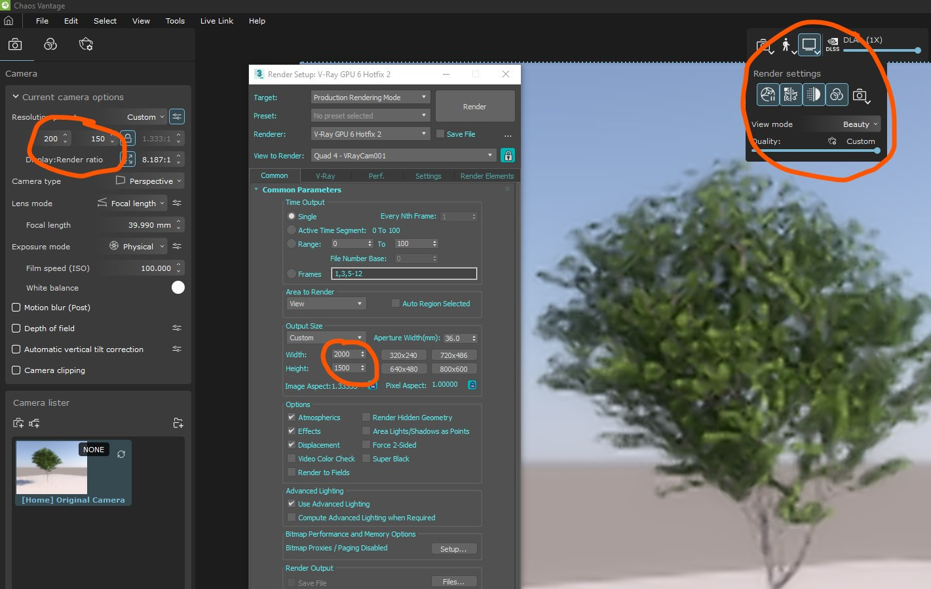The image size is (931, 589).
Task: Click the Setup... button for Bitmap Proxies
Action: pos(453,549)
